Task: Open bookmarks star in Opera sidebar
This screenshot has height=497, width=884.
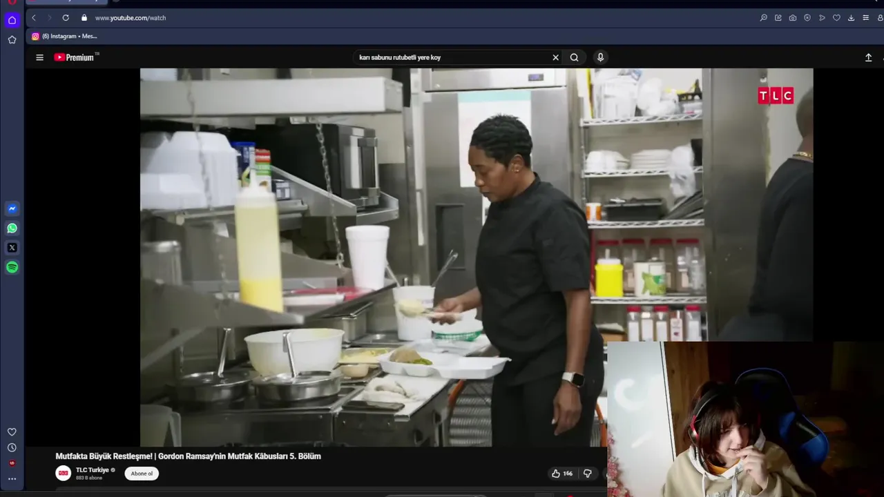Action: point(12,40)
